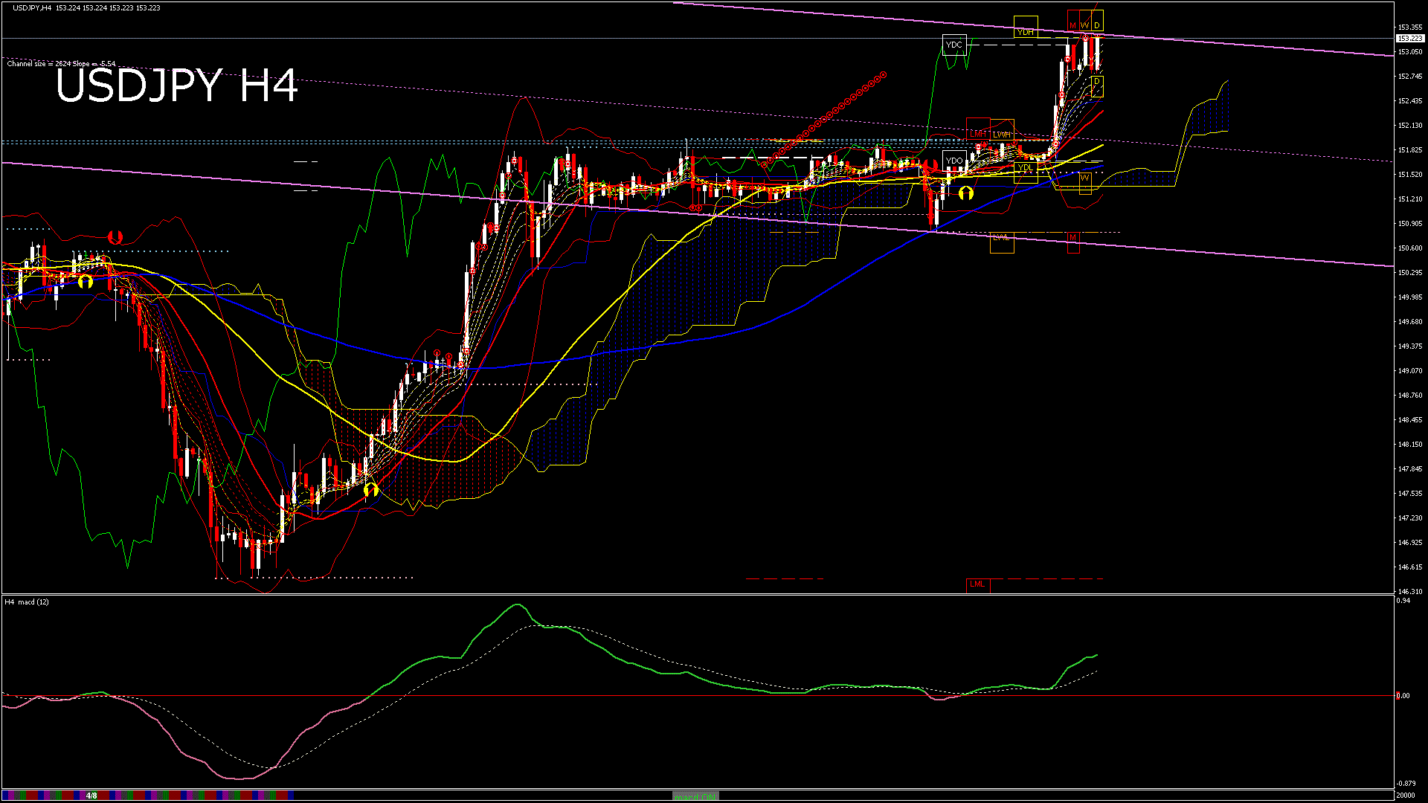Click red down-arrow signal at far left
The image size is (1428, 803).
tap(115, 237)
